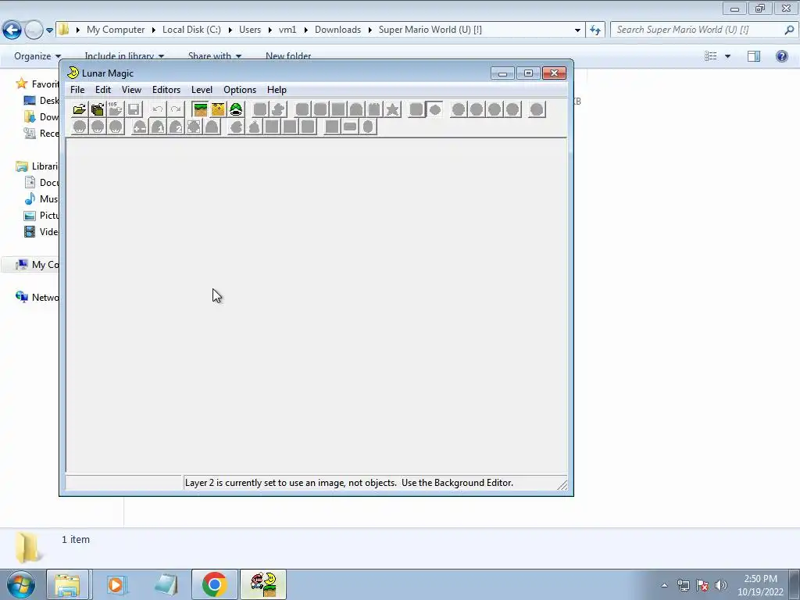The height and width of the screenshot is (600, 800).
Task: Click the volume speaker tray icon
Action: pyautogui.click(x=721, y=585)
